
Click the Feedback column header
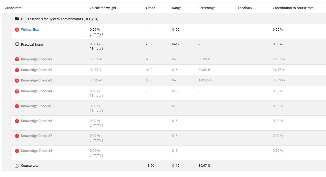[x=245, y=8]
